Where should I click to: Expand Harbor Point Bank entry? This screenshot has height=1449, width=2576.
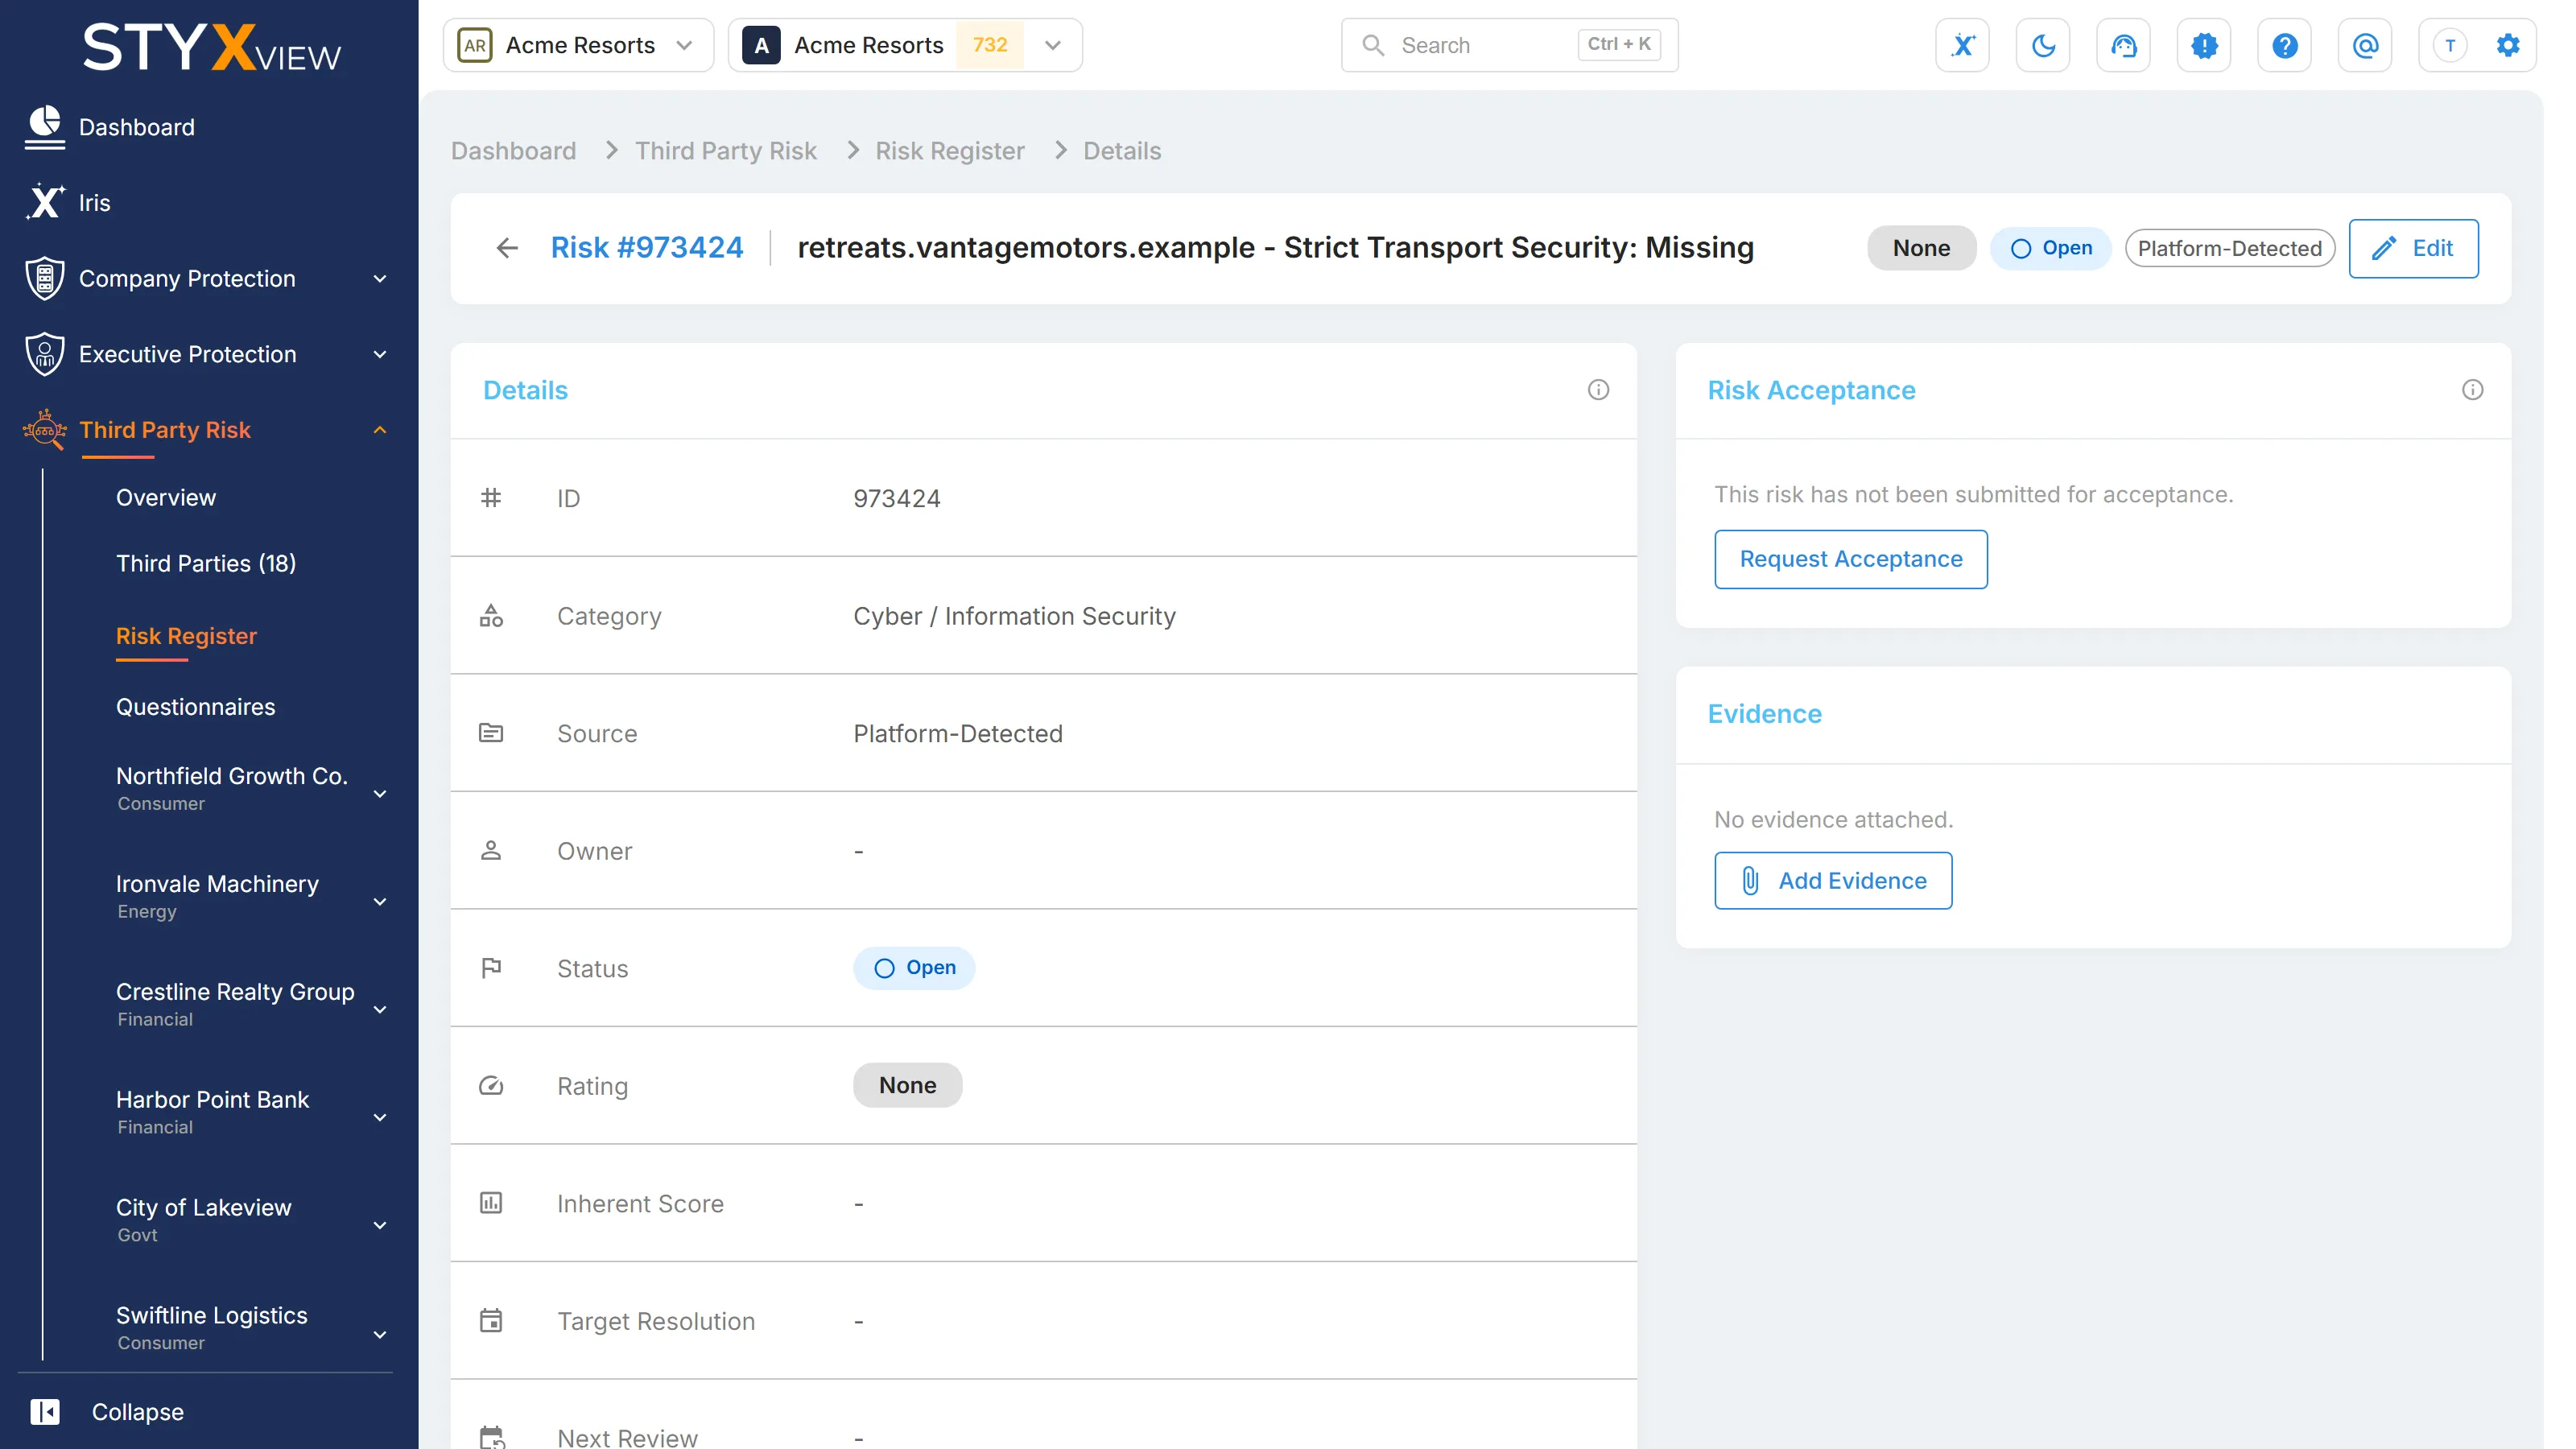379,1118
